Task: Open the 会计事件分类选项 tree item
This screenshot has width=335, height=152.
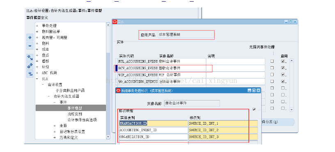Action: click(82, 120)
